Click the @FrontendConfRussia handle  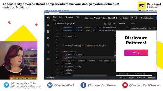coord(102,85)
